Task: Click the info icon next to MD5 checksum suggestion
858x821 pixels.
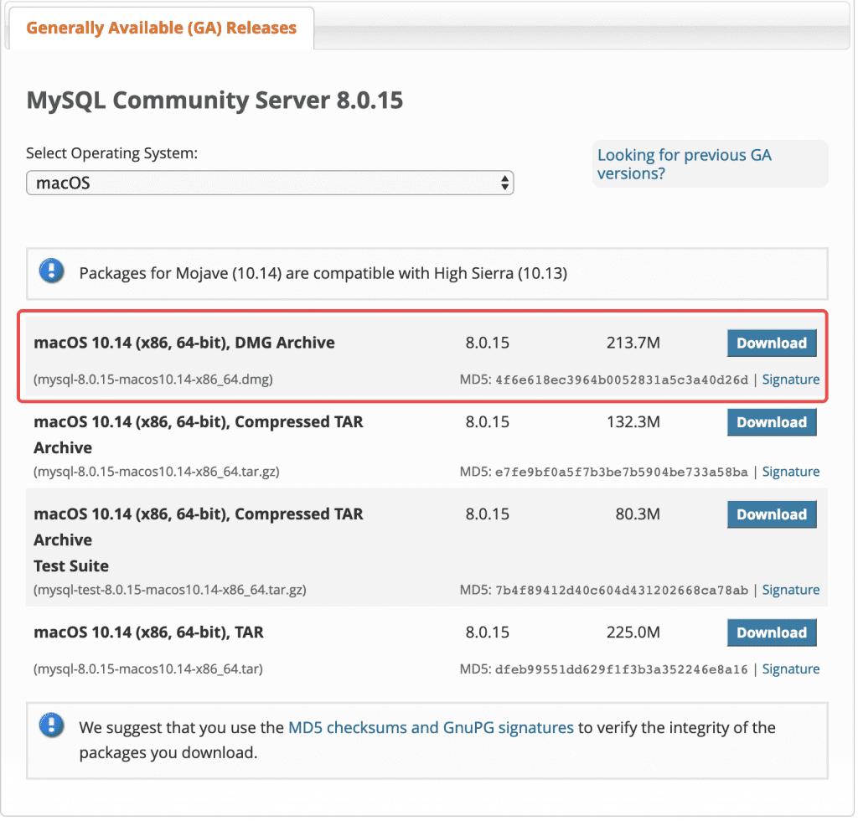Action: coord(51,727)
